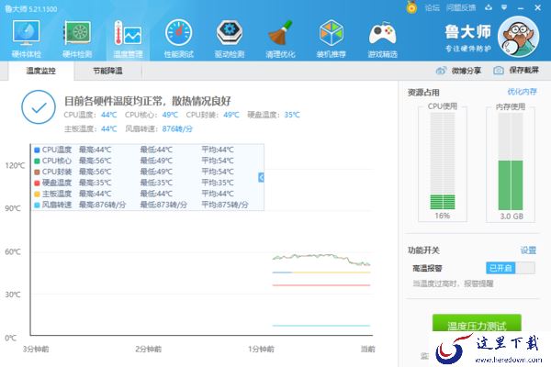
Task: Click 设置 link in 功能开关
Action: click(x=528, y=250)
